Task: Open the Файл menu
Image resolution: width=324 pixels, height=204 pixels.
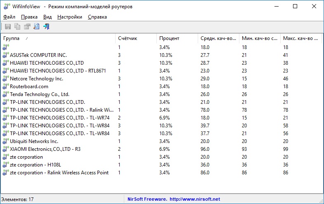Action: 9,17
